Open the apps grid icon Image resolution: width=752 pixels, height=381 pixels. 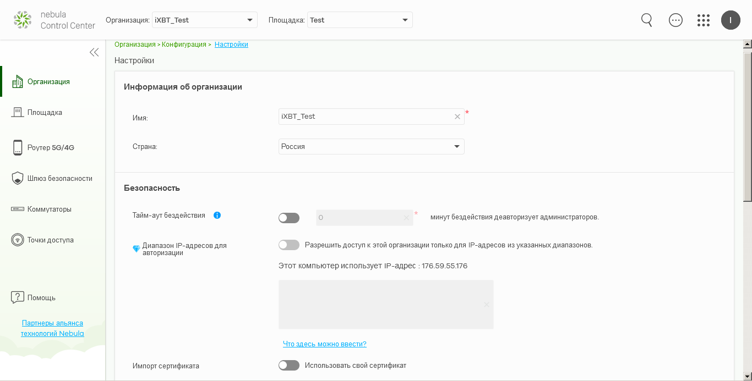pyautogui.click(x=704, y=20)
